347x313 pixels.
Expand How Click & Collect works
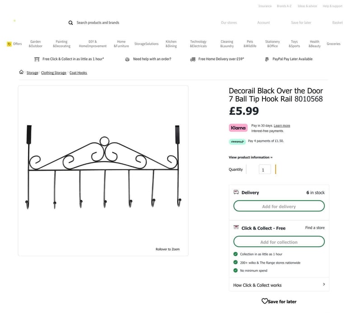pos(279,285)
